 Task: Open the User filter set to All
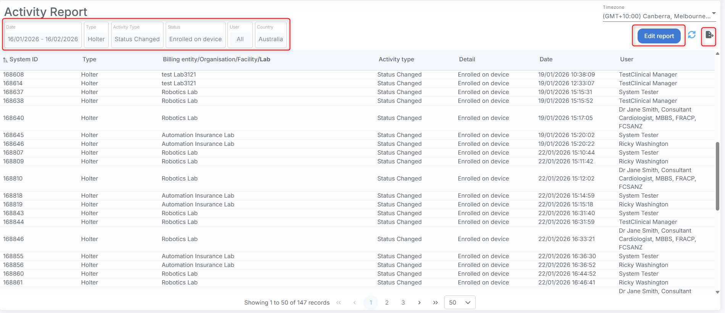tap(240, 39)
